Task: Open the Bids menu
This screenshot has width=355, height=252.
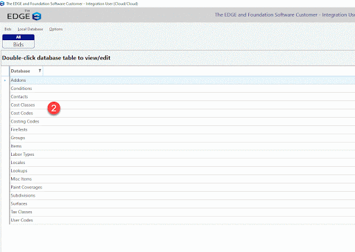Action: click(x=8, y=29)
